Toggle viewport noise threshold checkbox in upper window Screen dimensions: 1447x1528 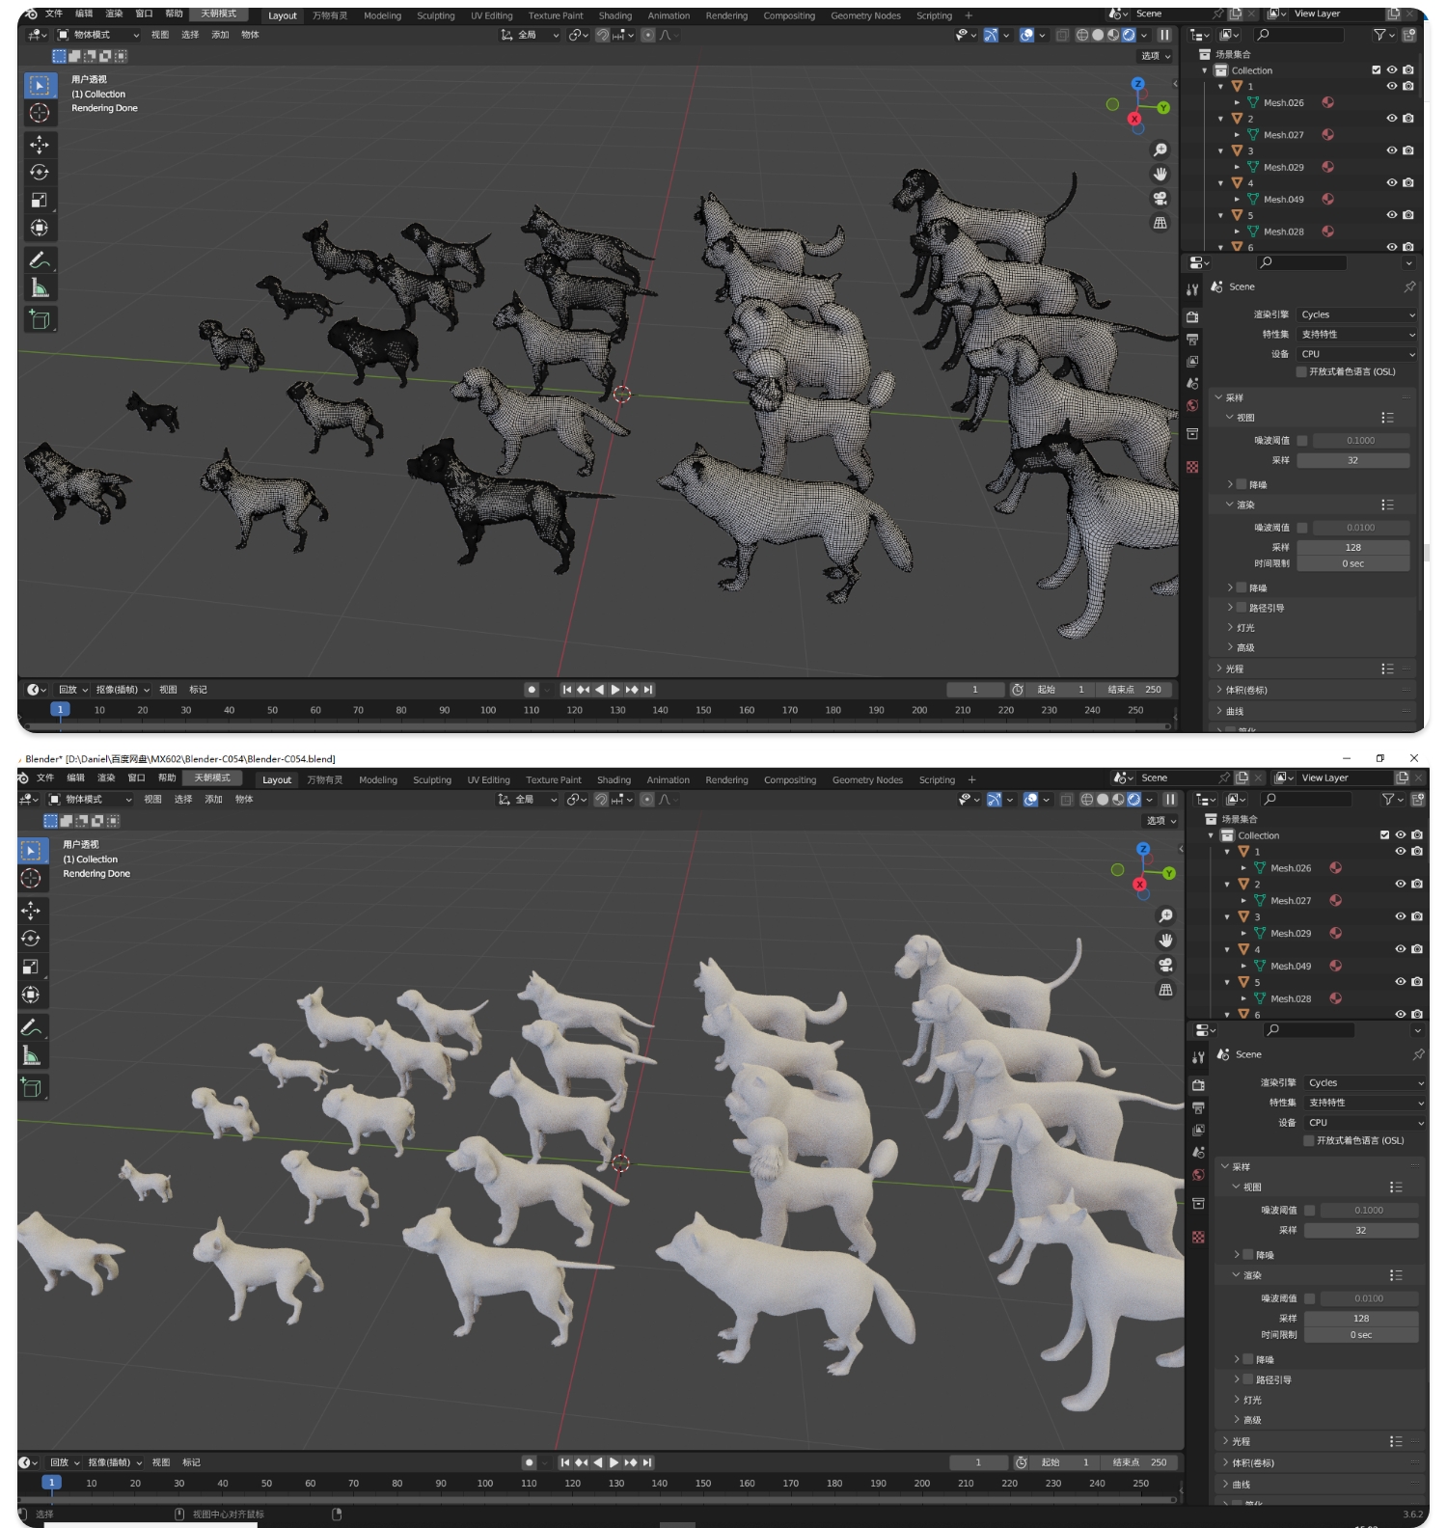coord(1302,441)
